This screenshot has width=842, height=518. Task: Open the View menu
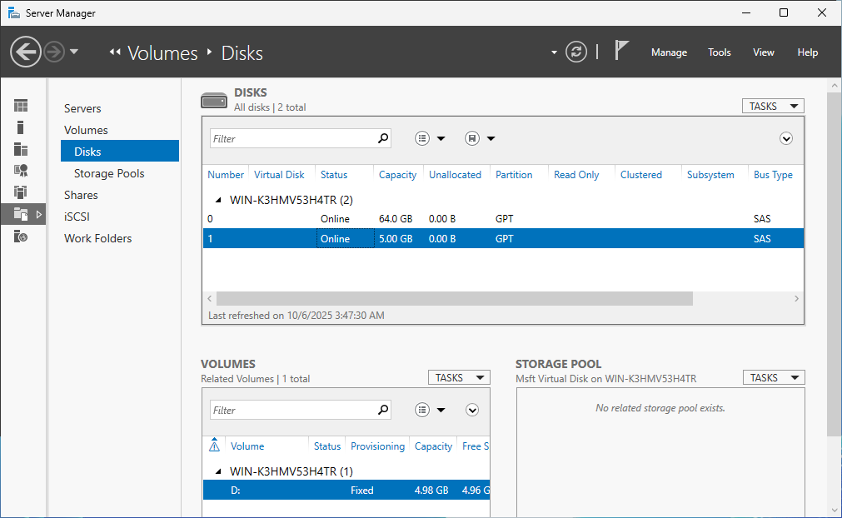[763, 52]
